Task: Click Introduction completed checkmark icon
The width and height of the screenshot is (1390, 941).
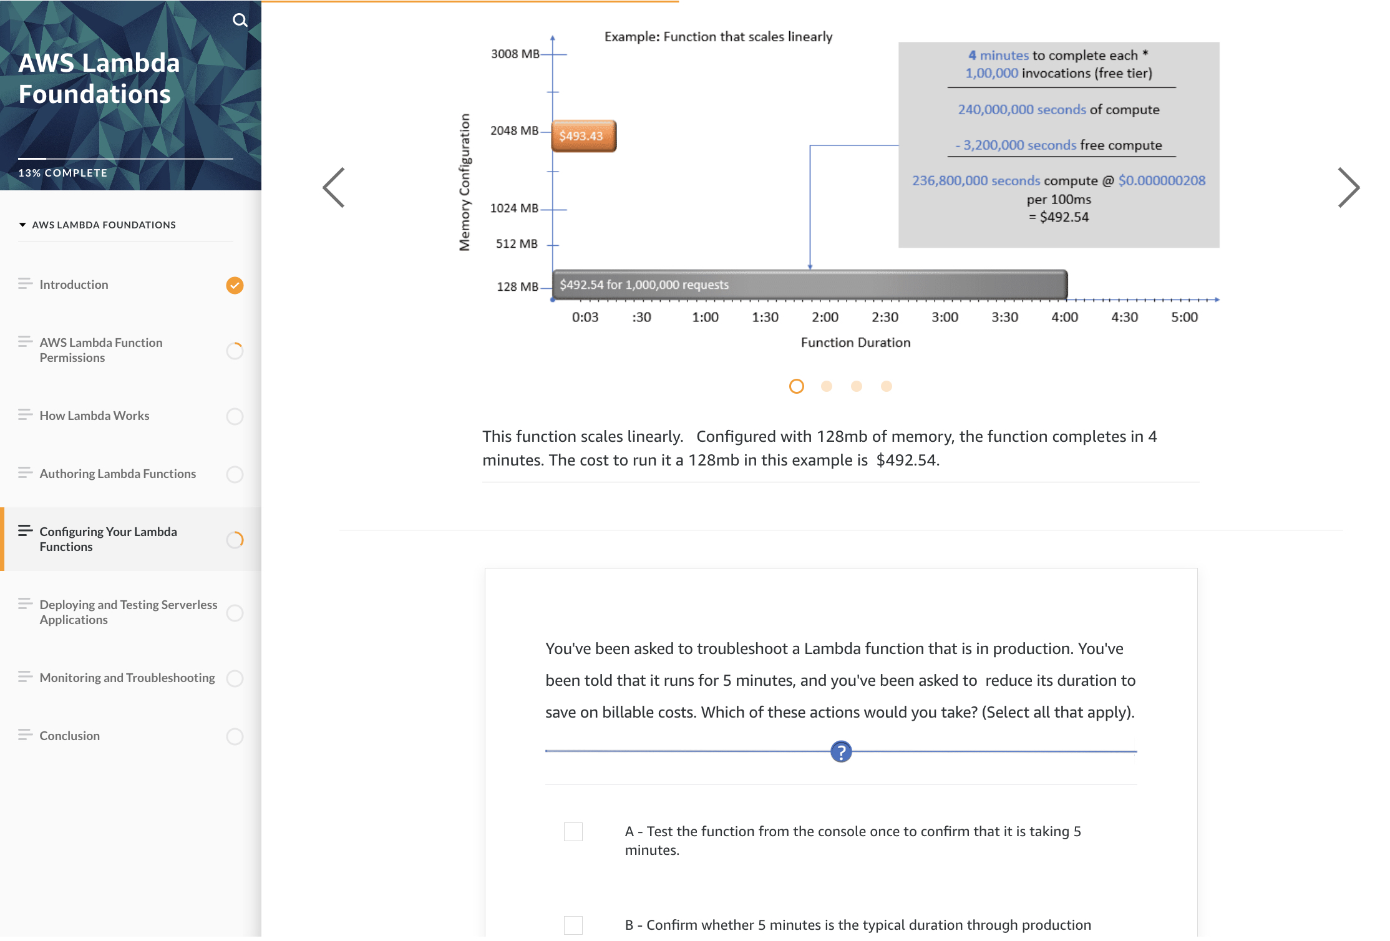Action: pyautogui.click(x=235, y=285)
